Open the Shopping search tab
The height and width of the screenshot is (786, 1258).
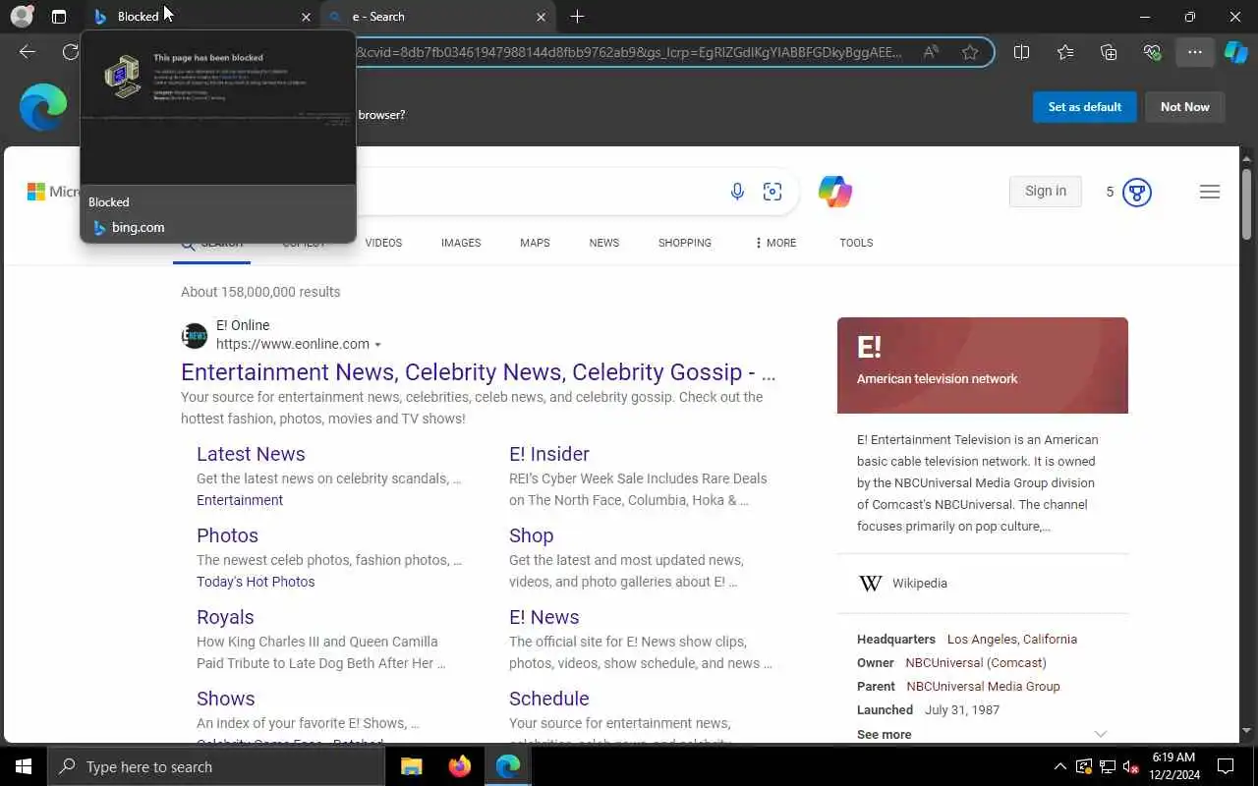coord(685,243)
